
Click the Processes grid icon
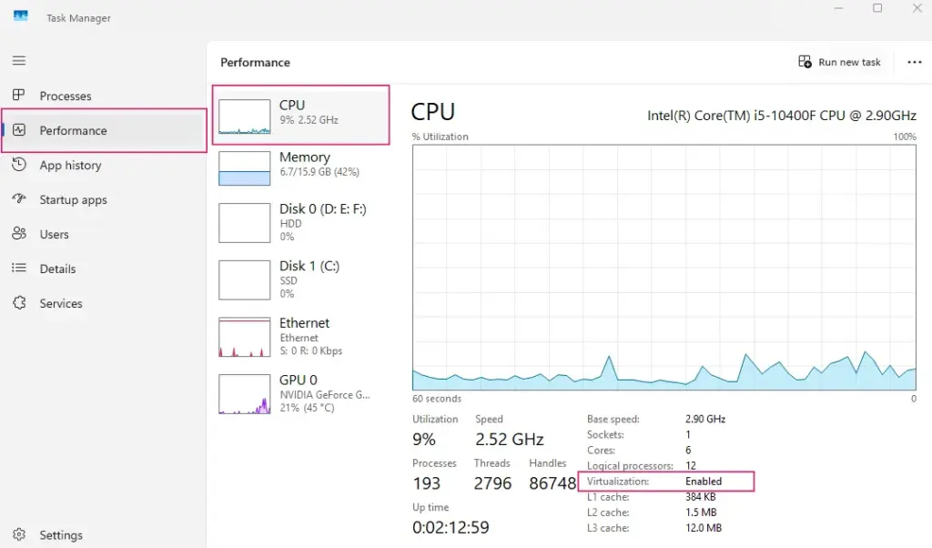click(x=19, y=96)
